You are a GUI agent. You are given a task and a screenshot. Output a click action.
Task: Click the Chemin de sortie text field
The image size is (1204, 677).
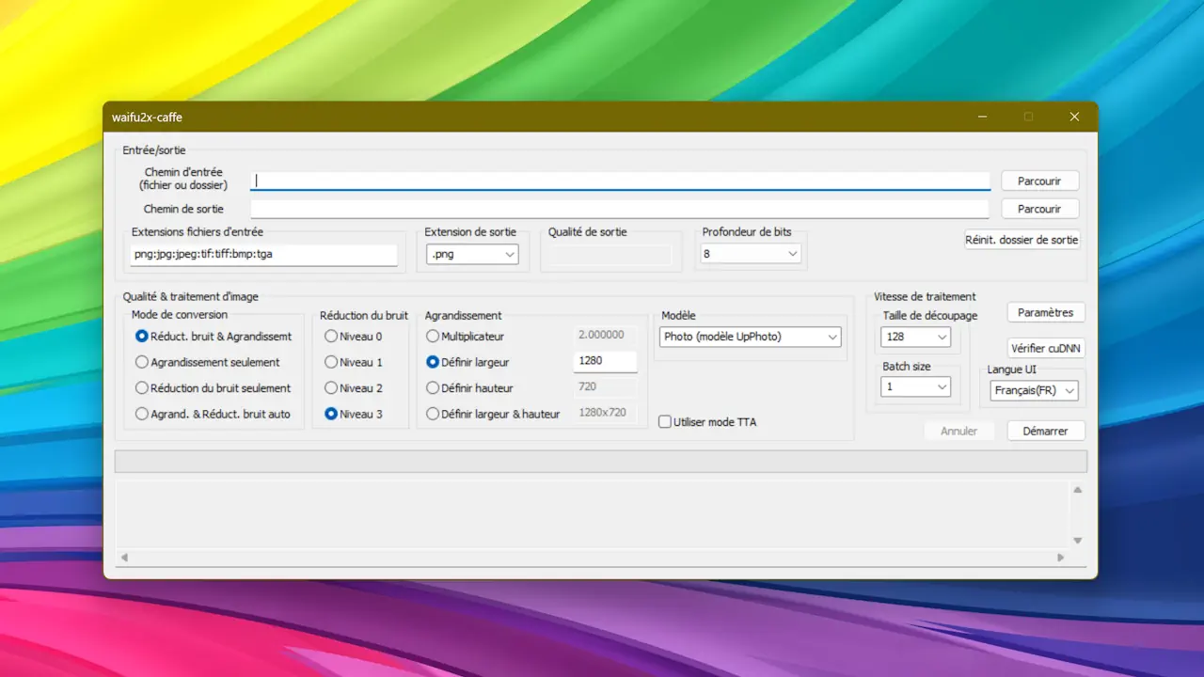tap(619, 209)
